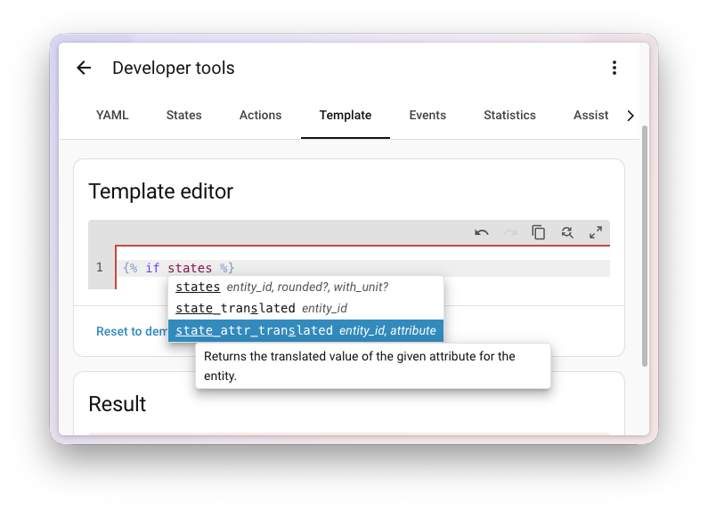Switch to the YAML tab
Image resolution: width=708 pixels, height=510 pixels.
112,116
